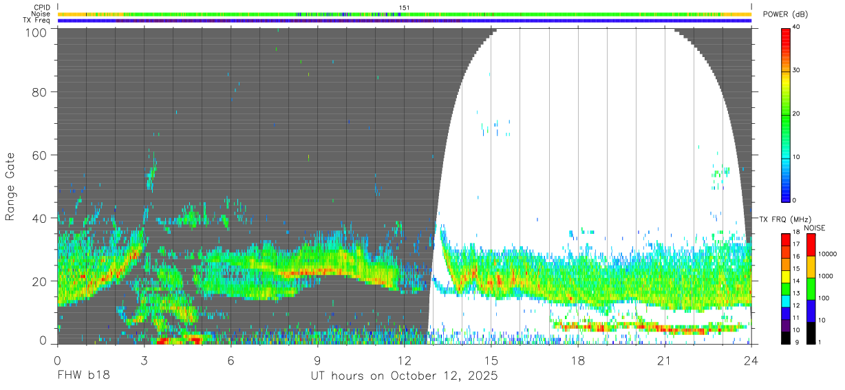
Task: Click the blue TX Freq strip above the plot
Action: point(405,21)
